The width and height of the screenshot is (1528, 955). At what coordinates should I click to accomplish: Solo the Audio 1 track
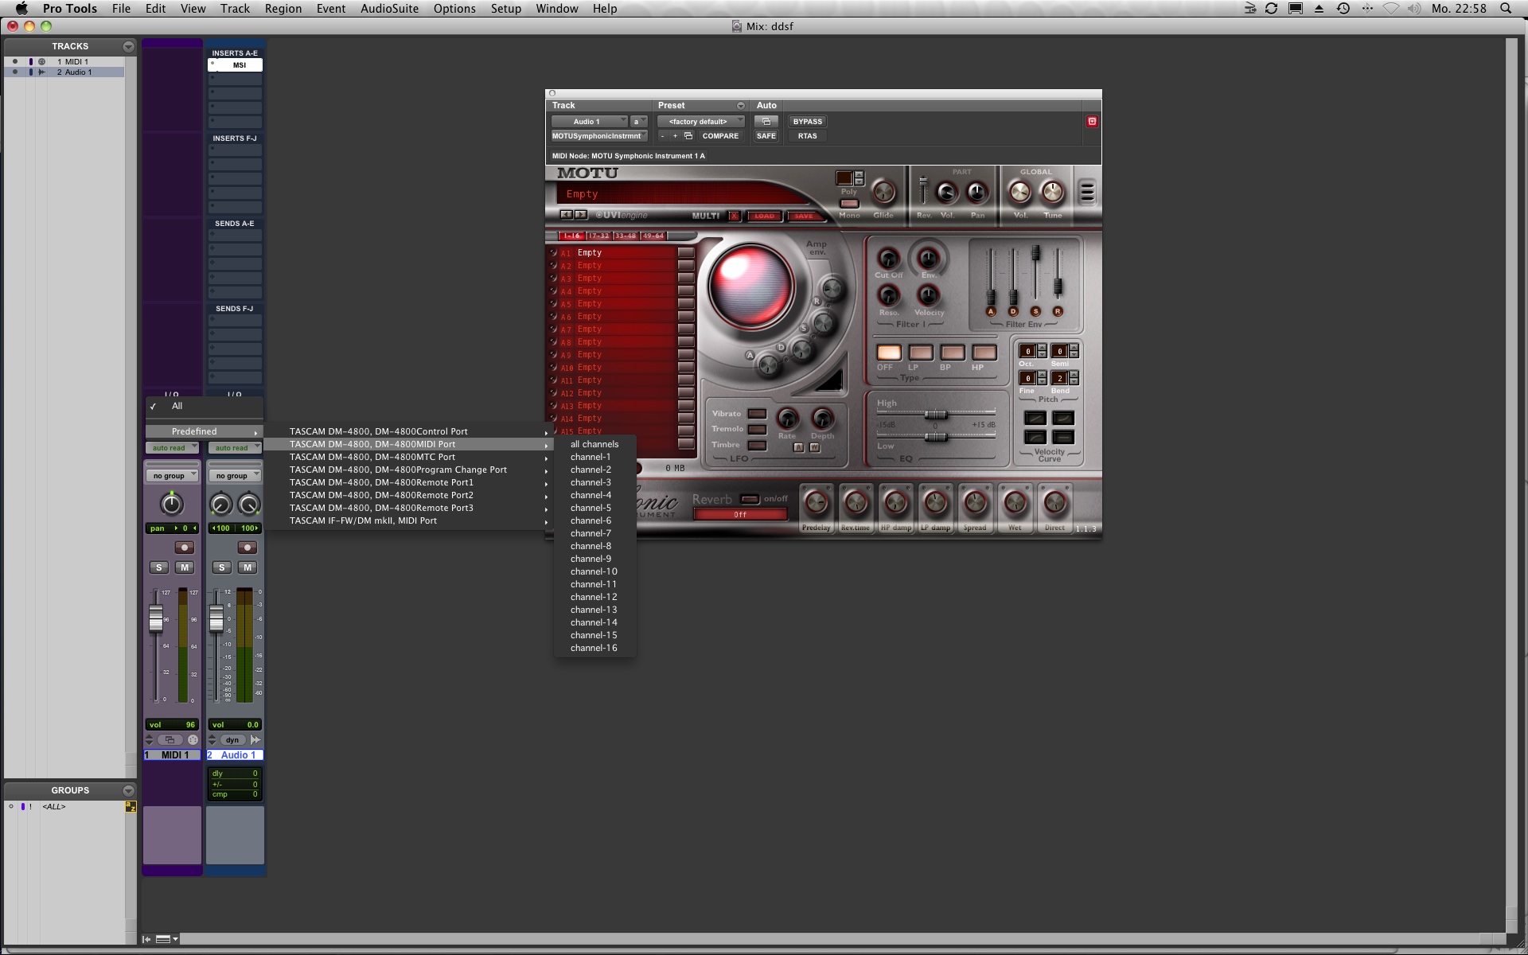tap(222, 567)
